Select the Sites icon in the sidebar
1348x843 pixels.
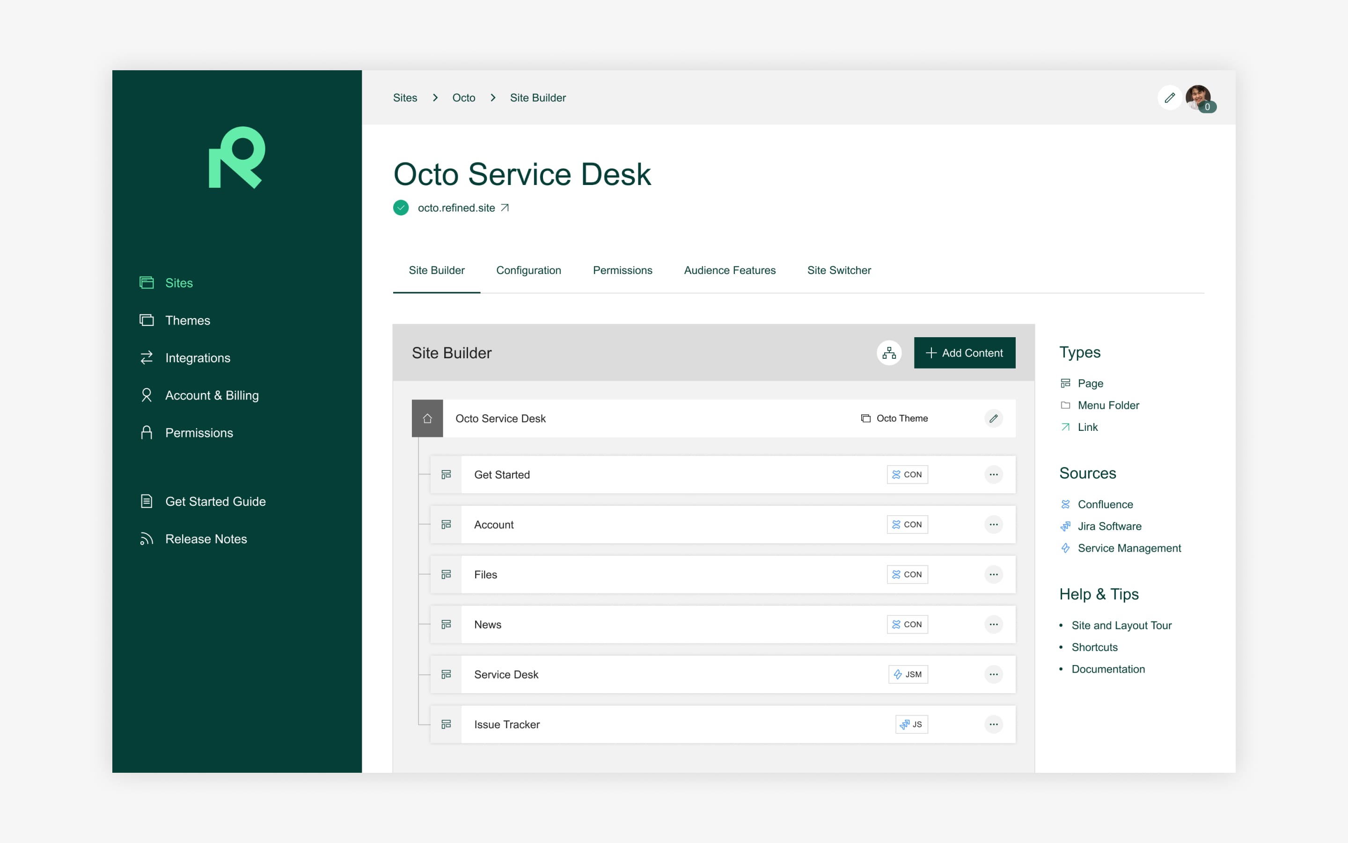coord(147,283)
